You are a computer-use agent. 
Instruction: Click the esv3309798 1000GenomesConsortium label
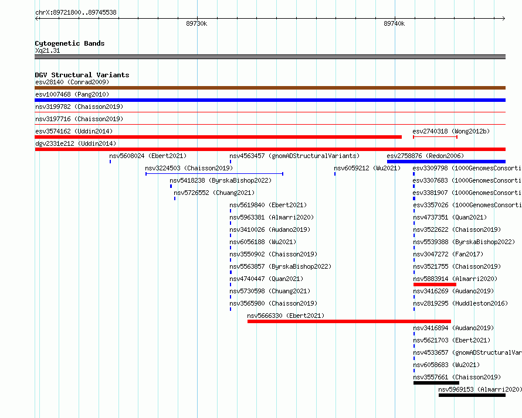coord(467,168)
